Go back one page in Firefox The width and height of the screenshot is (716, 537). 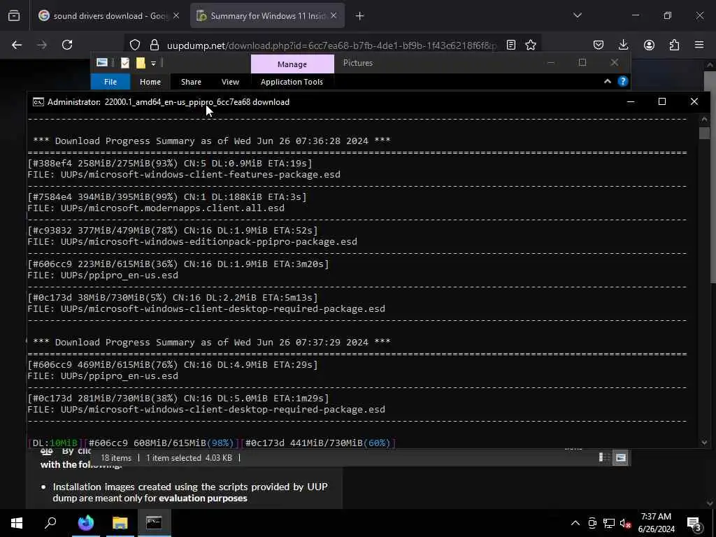pyautogui.click(x=17, y=45)
